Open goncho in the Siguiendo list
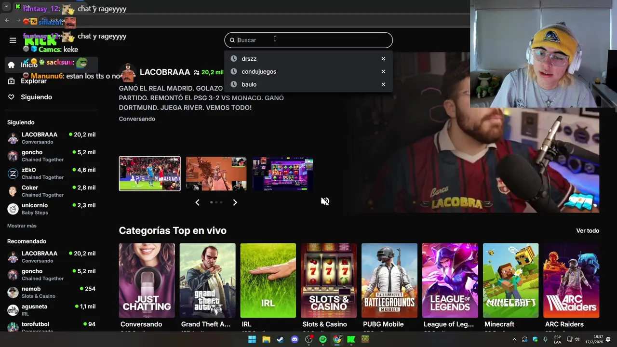Viewport: 617px width, 347px height. click(x=52, y=156)
